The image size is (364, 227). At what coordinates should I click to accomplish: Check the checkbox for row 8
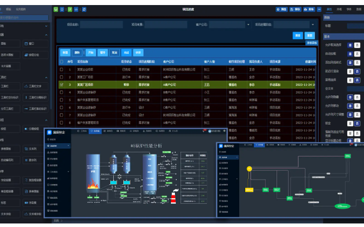point(62,123)
